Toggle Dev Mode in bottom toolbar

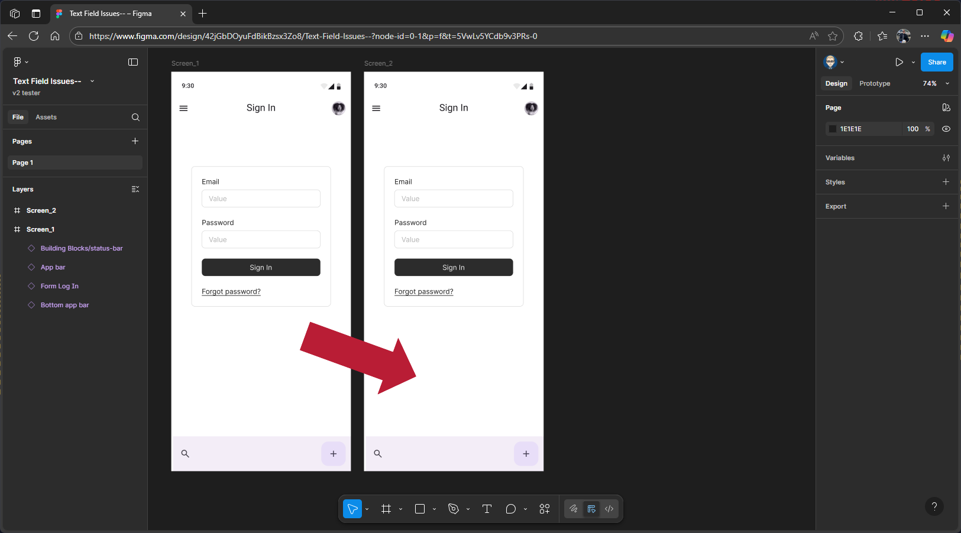[609, 509]
